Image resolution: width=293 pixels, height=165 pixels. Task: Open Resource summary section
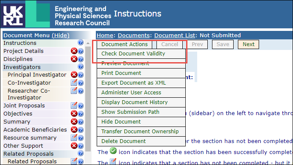tap(30, 137)
